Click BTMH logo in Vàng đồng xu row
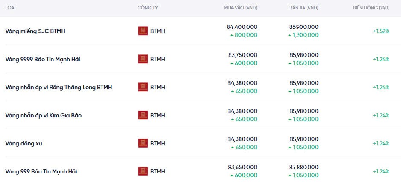Screen dimensions: 401x182 pos(143,143)
